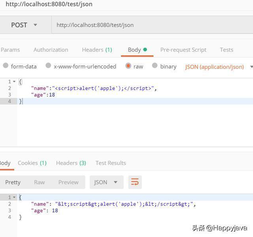
Task: Switch to the Params tab
Action: (10, 50)
